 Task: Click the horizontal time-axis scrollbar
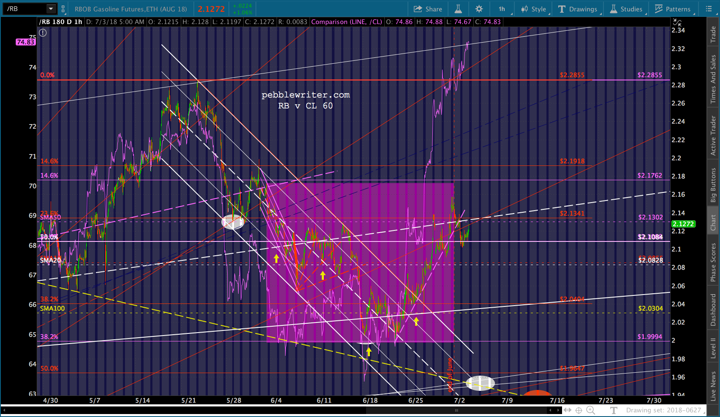click(456, 410)
